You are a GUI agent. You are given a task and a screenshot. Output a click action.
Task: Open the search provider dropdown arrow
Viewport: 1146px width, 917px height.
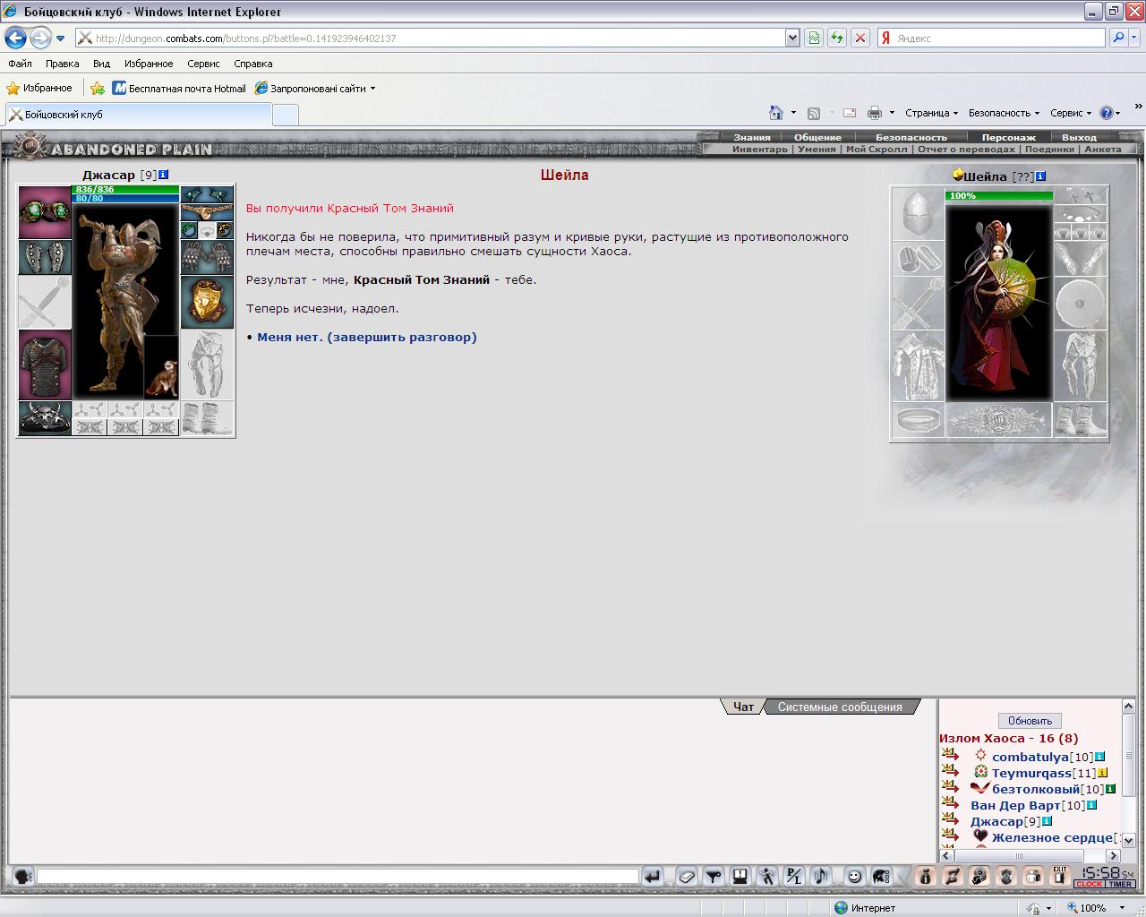coord(1135,38)
